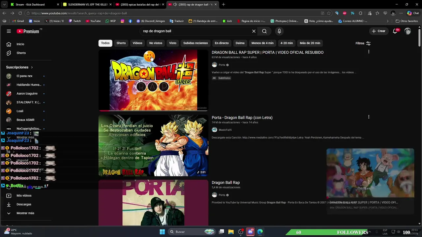Open Otros favoritos bookmarks folder
The image size is (422, 237).
point(407,21)
